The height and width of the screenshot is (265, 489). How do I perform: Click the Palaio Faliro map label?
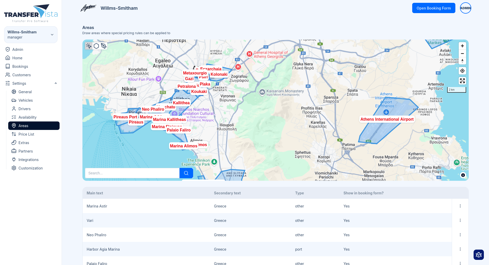178,130
